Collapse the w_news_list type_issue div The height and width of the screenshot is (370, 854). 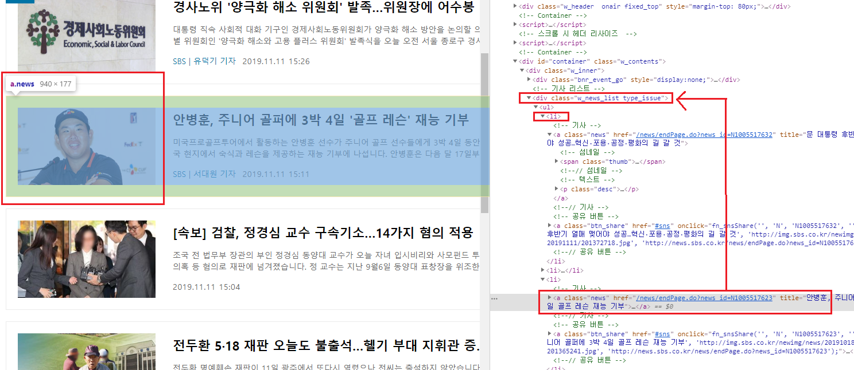click(529, 98)
